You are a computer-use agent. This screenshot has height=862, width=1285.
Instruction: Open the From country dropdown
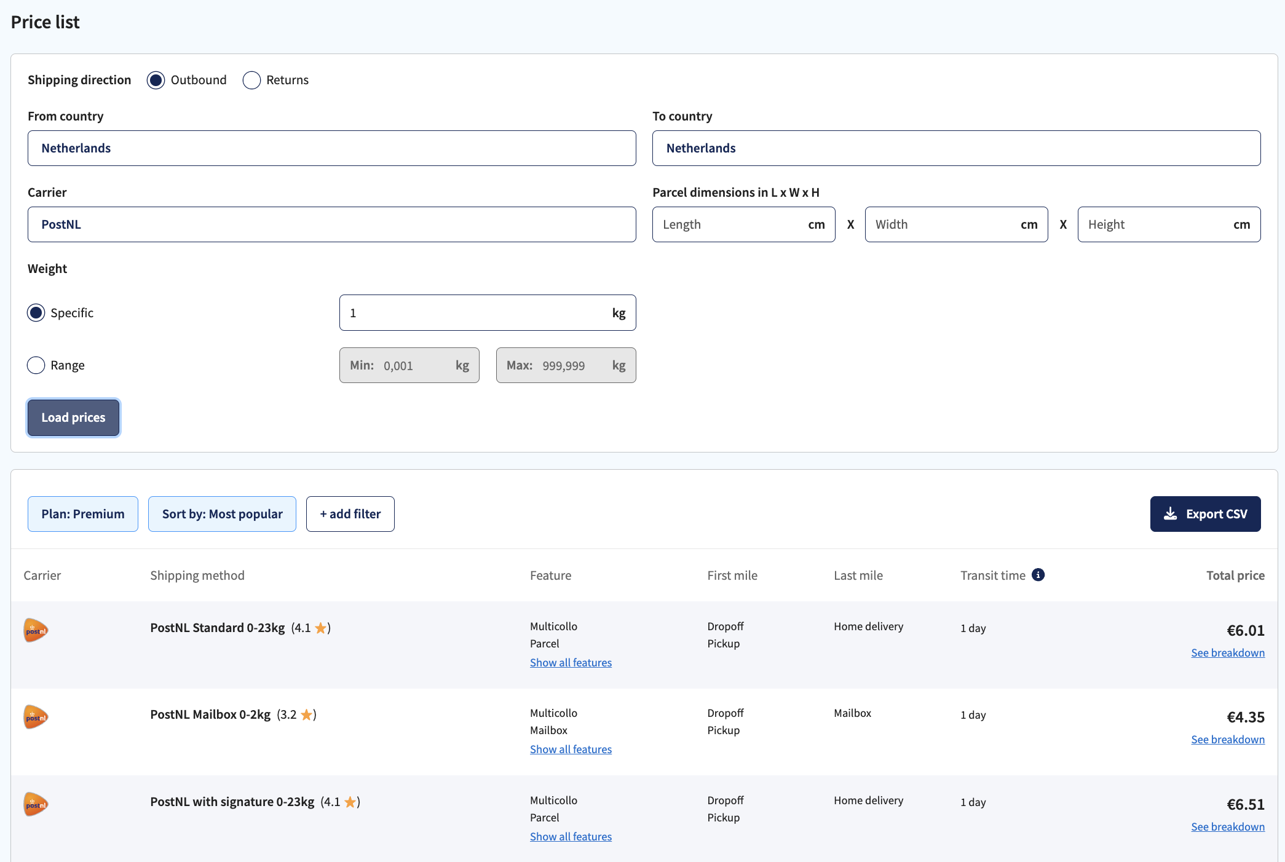pyautogui.click(x=332, y=148)
